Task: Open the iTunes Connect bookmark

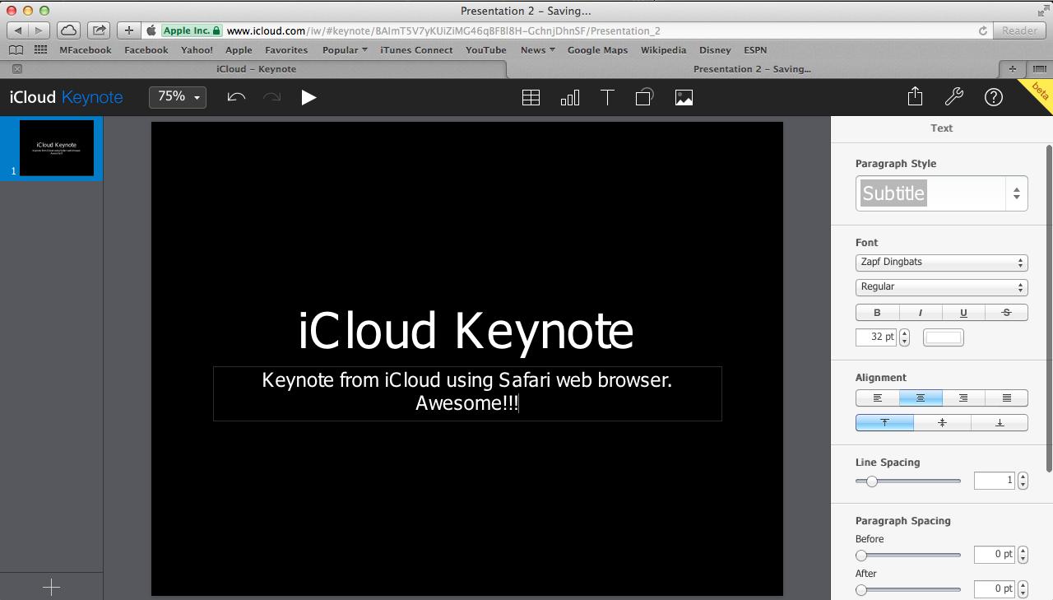Action: point(416,50)
